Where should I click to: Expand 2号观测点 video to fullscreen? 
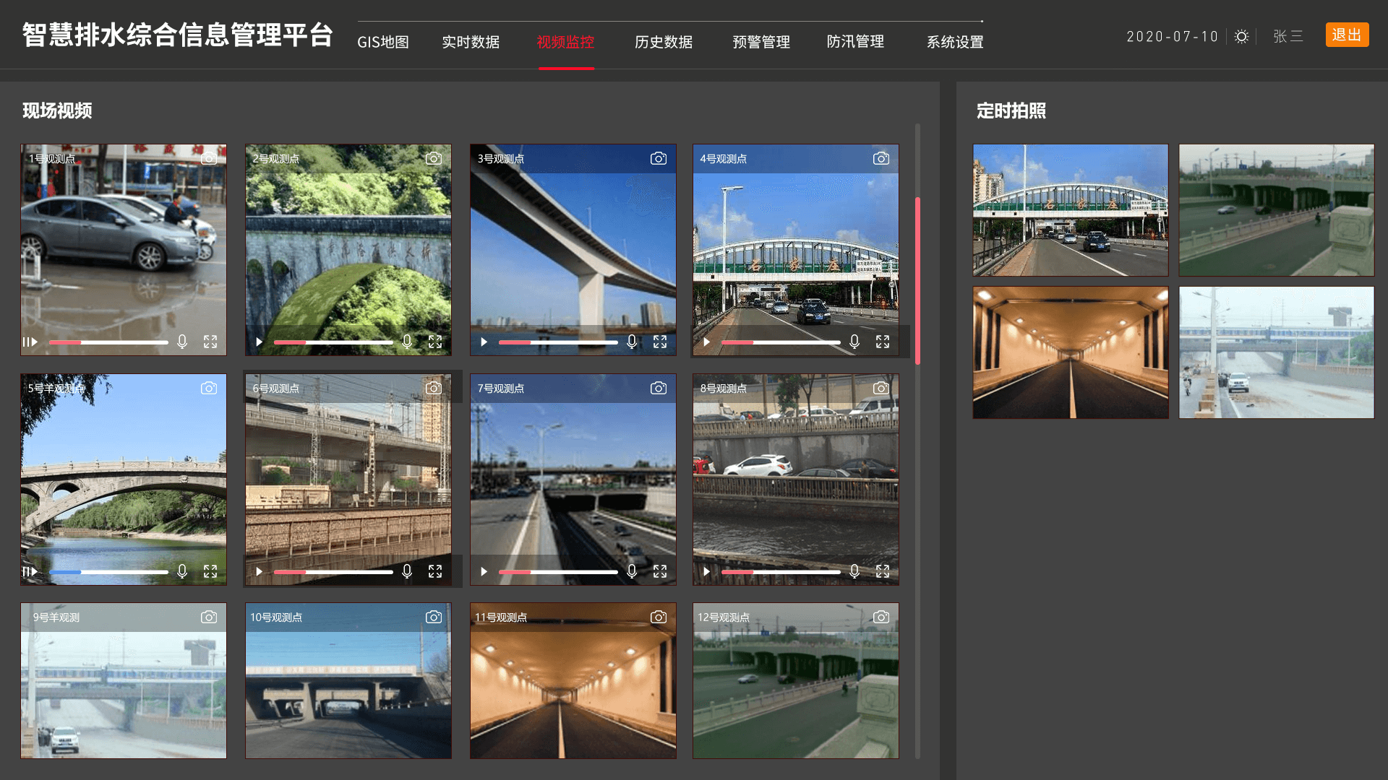435,342
